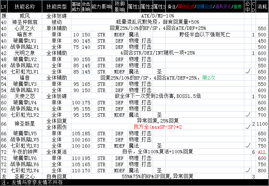Image resolution: width=269 pixels, height=186 pixels.
Task: Click the 全体固伤 skill type cell
Action: coord(57,127)
